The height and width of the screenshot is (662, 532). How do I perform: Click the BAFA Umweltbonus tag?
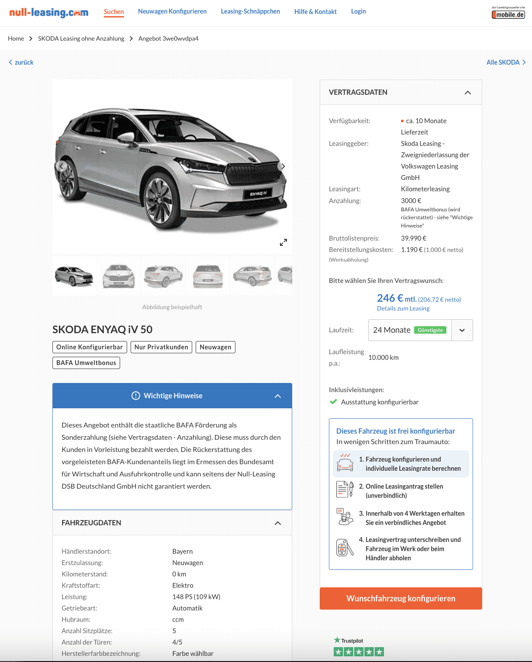[86, 363]
